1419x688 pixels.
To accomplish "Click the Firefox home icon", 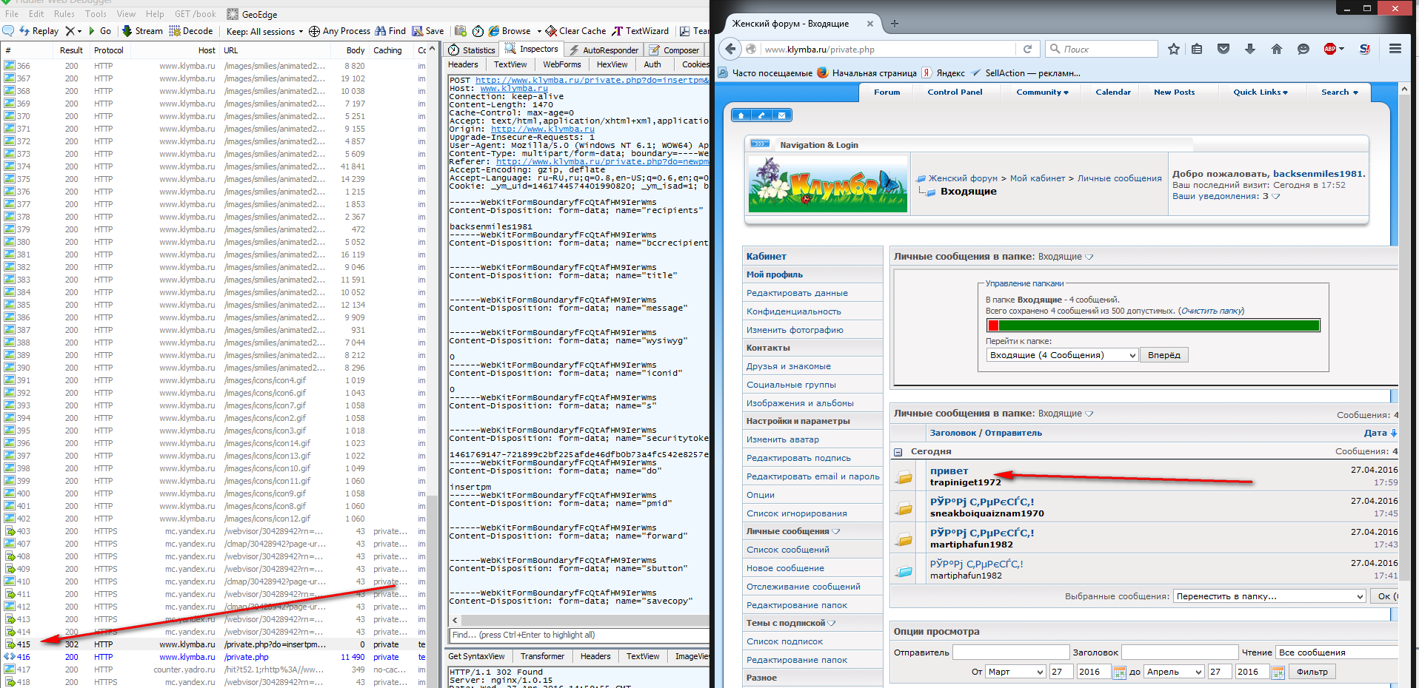I will click(x=1276, y=49).
